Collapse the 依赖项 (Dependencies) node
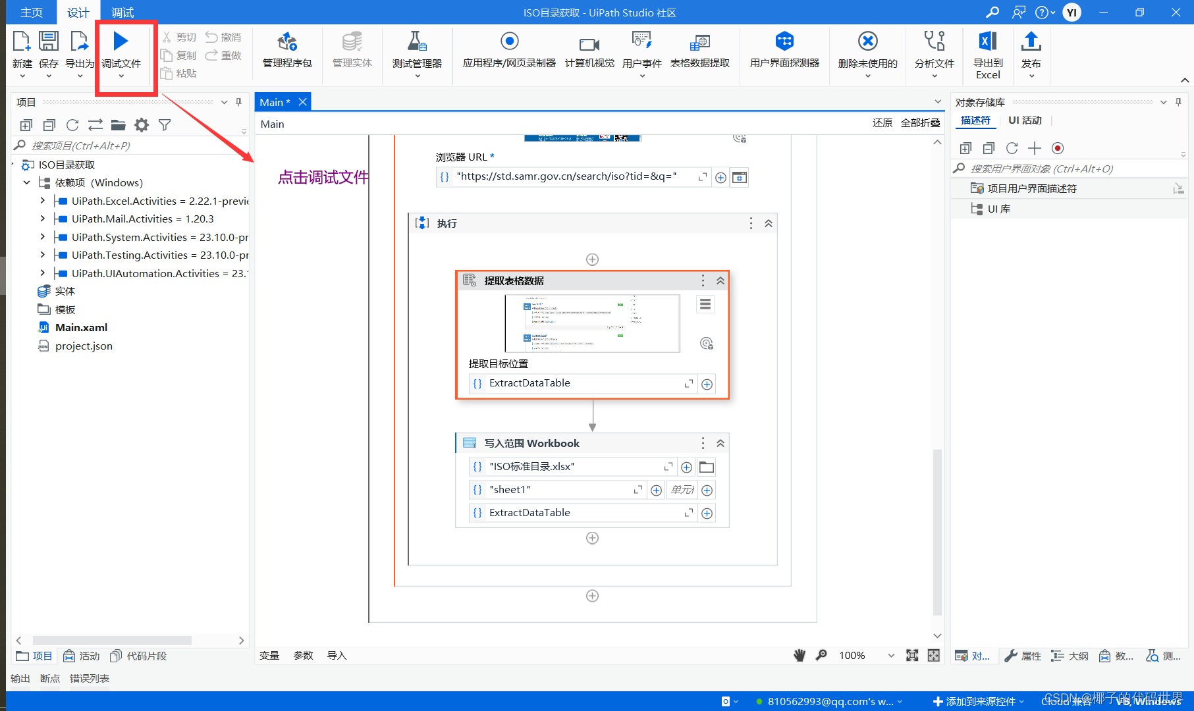The width and height of the screenshot is (1194, 711). pos(26,182)
